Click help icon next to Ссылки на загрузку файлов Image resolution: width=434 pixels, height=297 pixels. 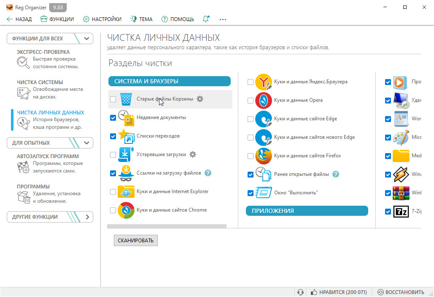tap(208, 173)
